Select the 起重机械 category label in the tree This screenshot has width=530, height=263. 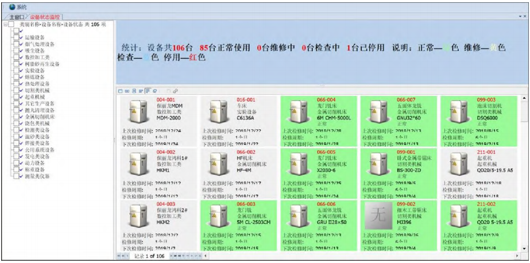34,97
